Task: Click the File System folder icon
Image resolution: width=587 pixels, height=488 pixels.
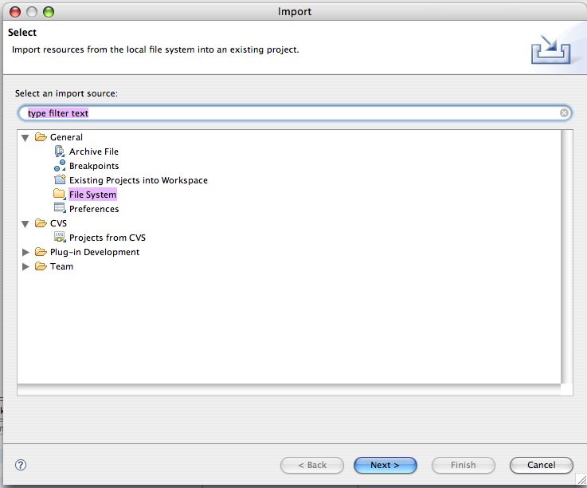Action: click(59, 195)
